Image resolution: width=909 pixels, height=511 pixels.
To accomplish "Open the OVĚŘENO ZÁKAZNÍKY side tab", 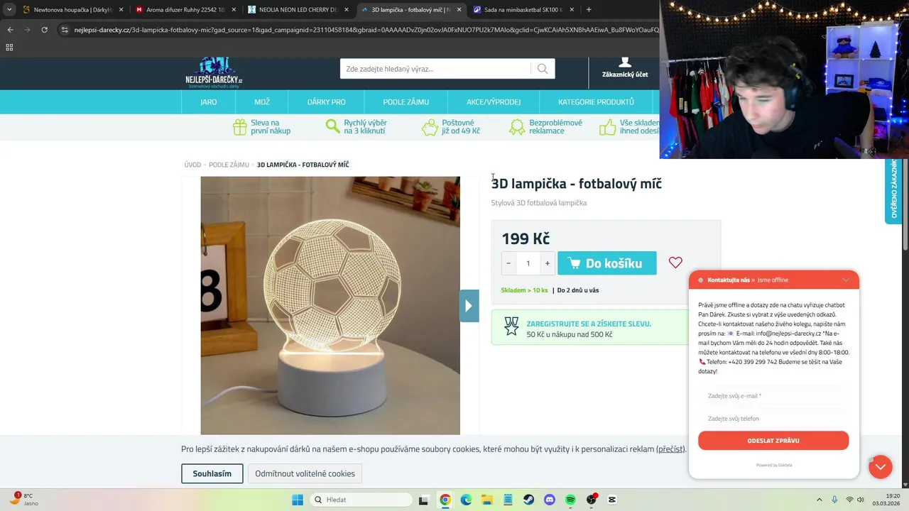I will (x=893, y=190).
